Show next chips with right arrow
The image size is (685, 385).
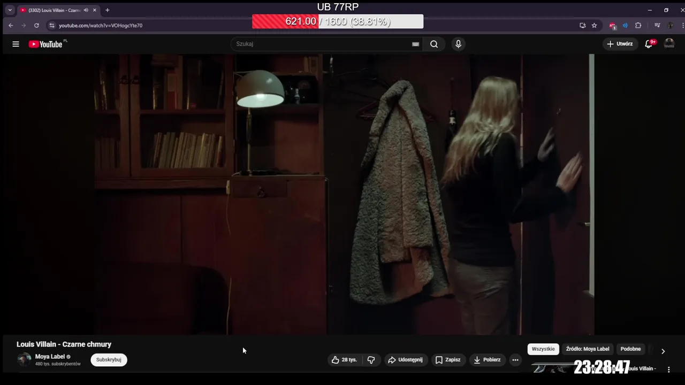663,351
